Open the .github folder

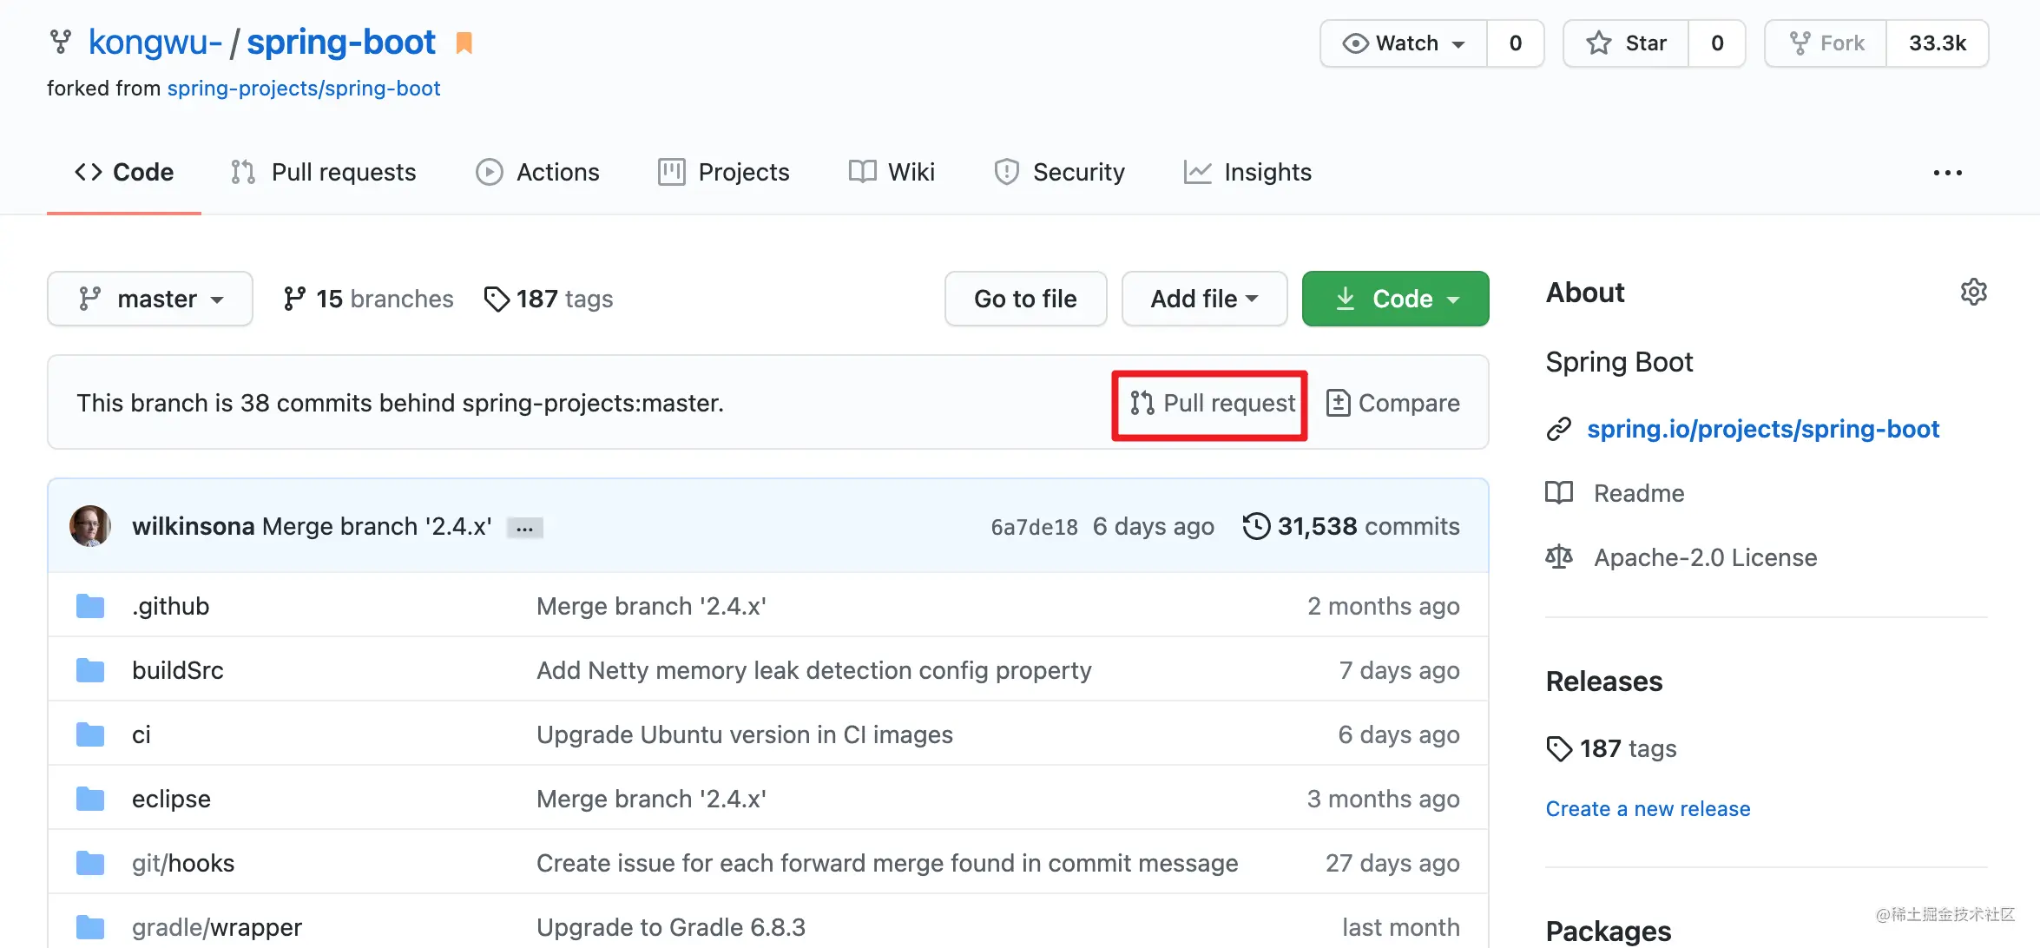click(x=170, y=606)
